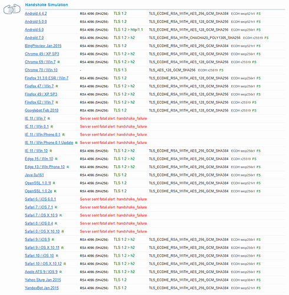
Task: Click the R icon next to Firefox 47 / Win 7
Action: [57, 86]
